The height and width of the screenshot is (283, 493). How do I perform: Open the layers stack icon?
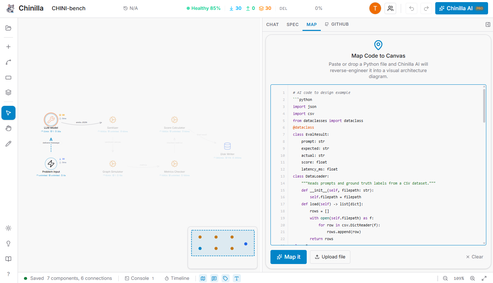(8, 92)
